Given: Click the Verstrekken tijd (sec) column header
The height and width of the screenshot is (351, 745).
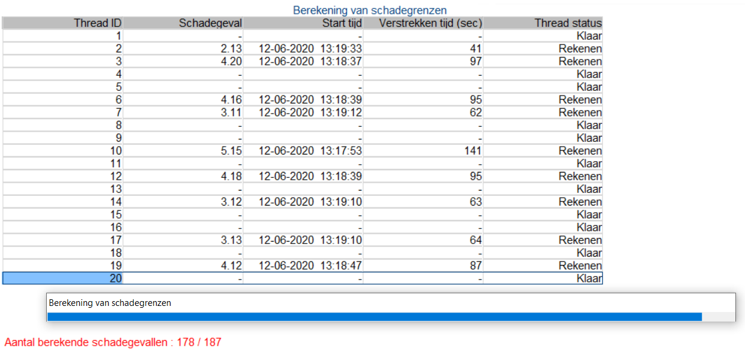Looking at the screenshot, I should pos(423,23).
